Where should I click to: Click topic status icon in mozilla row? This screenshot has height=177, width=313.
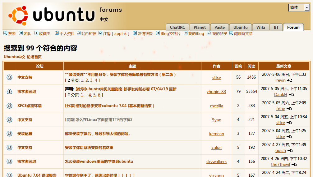pyautogui.click(x=9, y=106)
